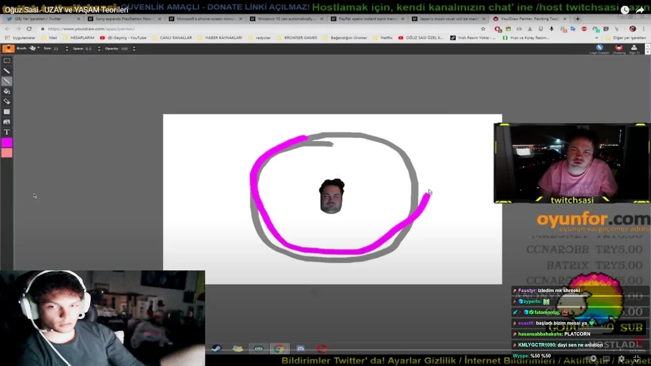Open the Logo Creator app
Viewport: 651px width, 366px height.
click(600, 49)
